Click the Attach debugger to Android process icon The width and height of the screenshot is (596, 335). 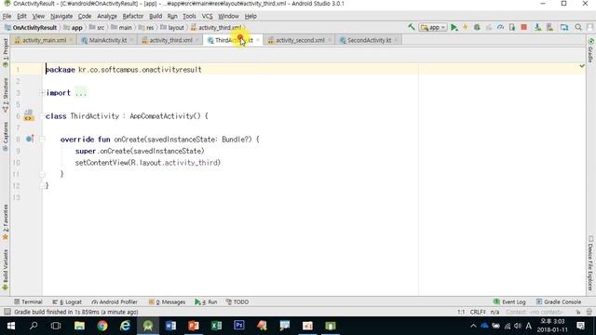pos(512,27)
